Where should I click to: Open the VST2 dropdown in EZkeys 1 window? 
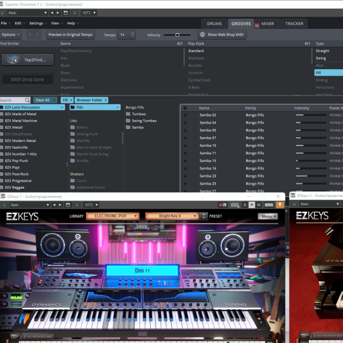click(x=91, y=205)
